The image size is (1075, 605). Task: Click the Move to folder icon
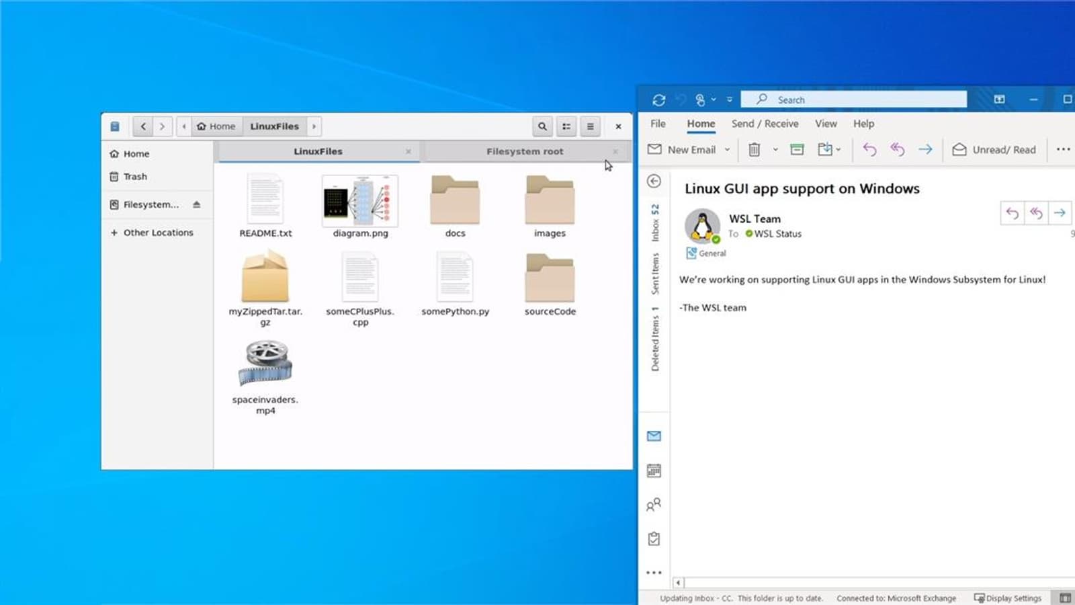click(825, 150)
